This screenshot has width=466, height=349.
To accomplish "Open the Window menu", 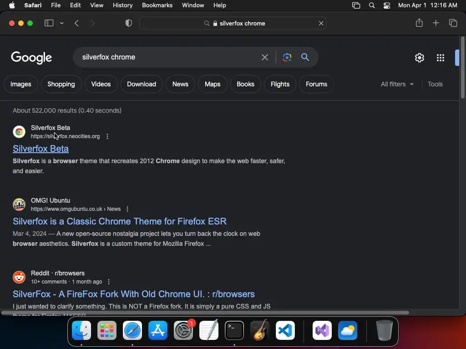I will 193,5.
